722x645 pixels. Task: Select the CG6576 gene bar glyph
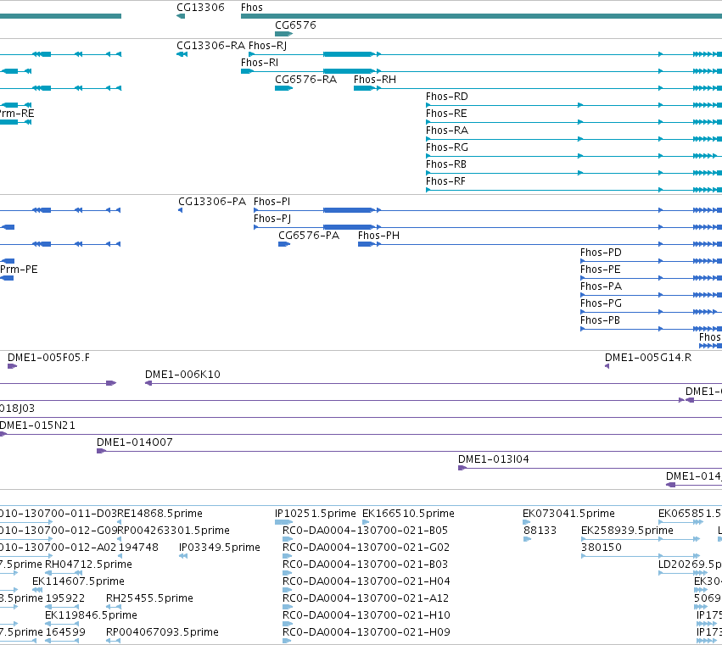pos(283,34)
